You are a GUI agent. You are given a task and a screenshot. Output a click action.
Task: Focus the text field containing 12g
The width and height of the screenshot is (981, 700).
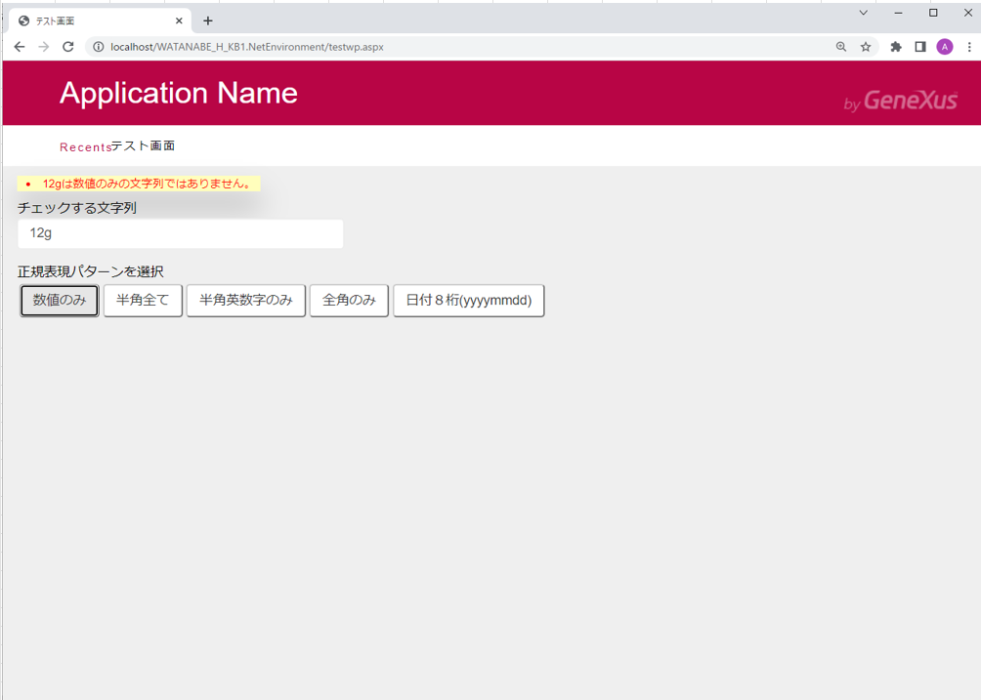coord(181,234)
